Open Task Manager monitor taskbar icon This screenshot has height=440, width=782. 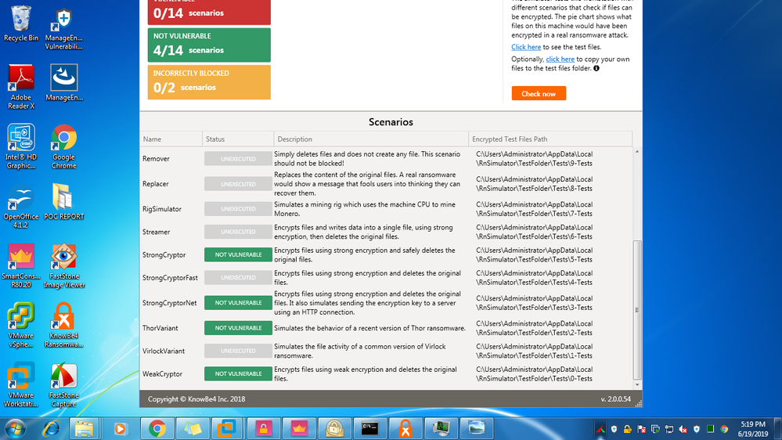click(441, 428)
